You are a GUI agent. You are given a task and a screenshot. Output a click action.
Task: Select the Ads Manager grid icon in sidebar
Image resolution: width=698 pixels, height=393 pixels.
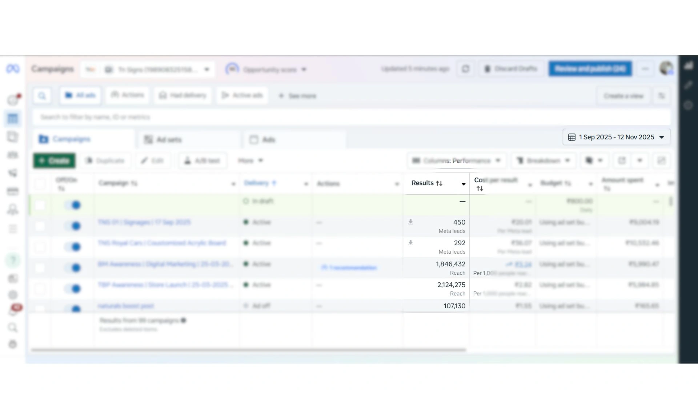click(13, 118)
